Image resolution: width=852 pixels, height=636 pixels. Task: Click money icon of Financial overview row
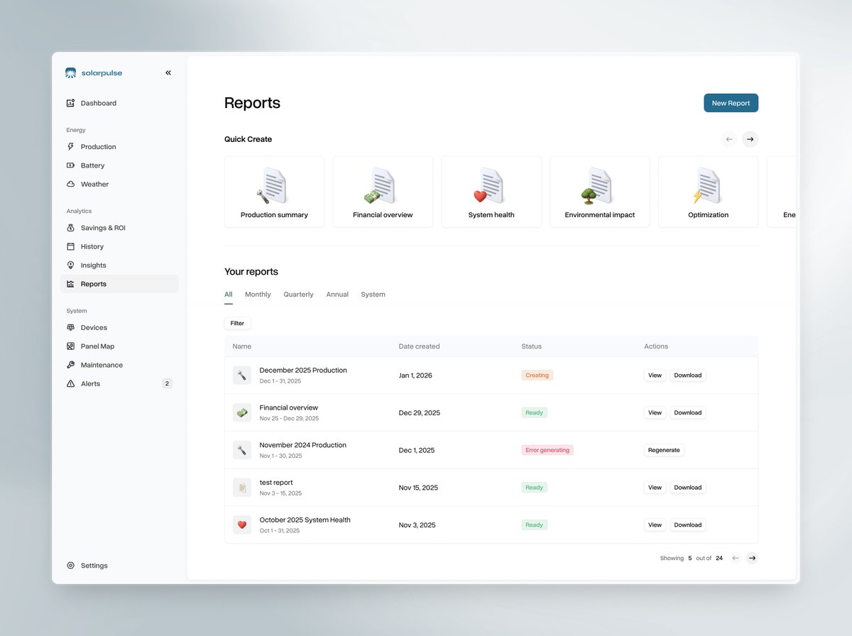point(242,412)
